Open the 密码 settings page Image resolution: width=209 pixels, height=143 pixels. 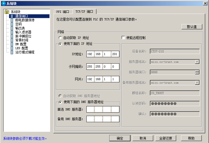(x=18, y=24)
